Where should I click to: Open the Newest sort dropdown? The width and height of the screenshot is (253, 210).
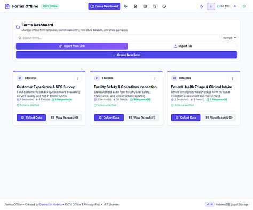pos(229,38)
